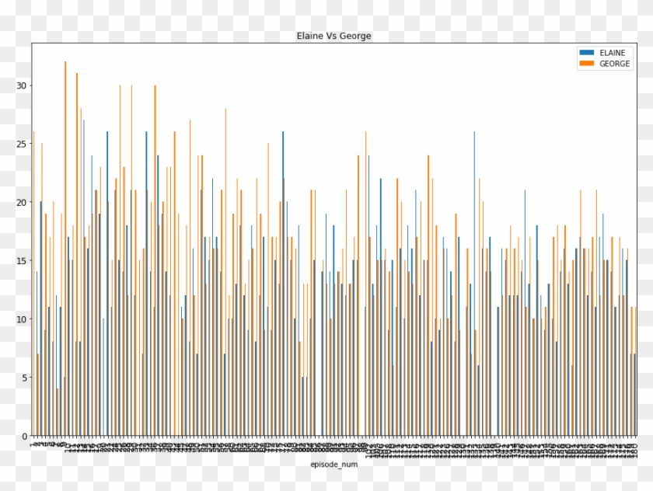Click the y-axis tick label 25
Image resolution: width=653 pixels, height=491 pixels.
(23, 144)
